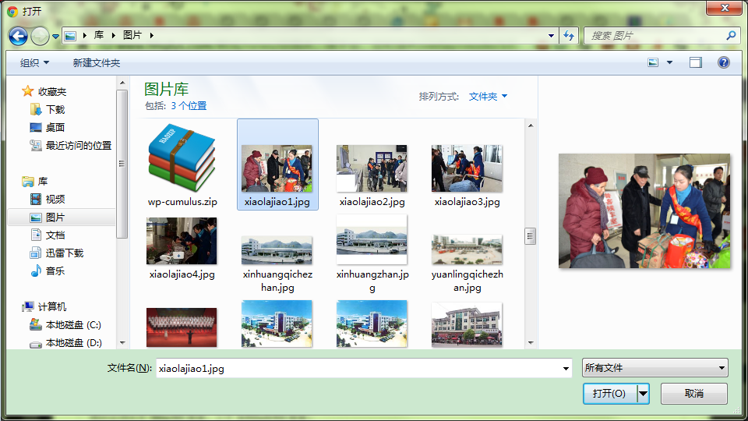
Task: Click Chrome icon in title bar
Action: click(12, 12)
